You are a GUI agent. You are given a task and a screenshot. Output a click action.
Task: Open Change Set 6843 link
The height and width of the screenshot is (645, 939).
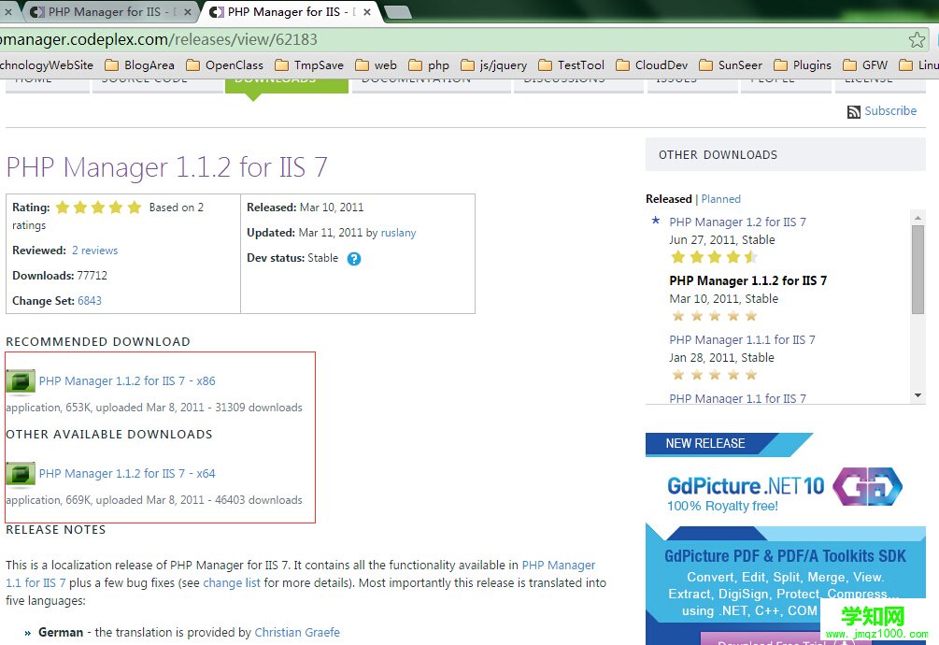pos(90,301)
